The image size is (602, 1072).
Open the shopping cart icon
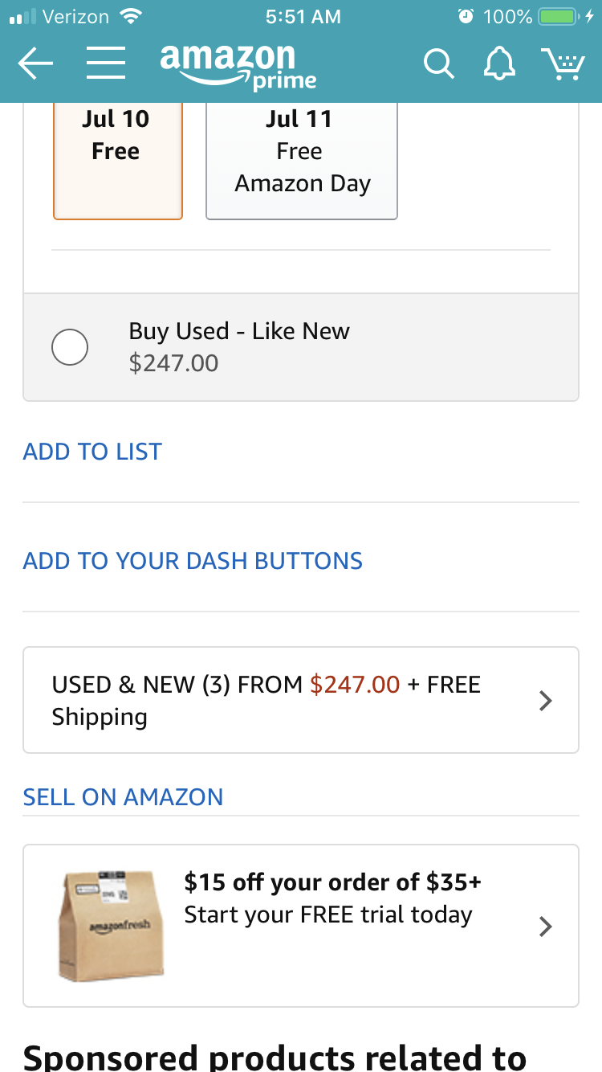(x=563, y=64)
